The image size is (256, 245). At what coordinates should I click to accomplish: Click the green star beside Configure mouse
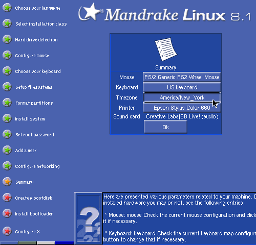coord(7,55)
